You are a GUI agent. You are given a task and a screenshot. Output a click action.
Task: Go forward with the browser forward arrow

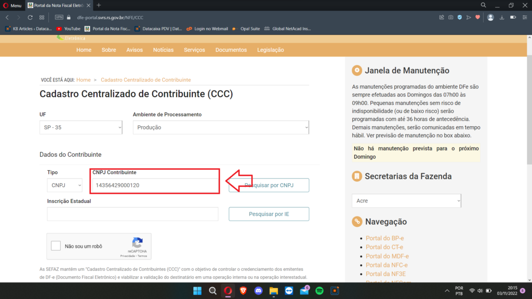19,17
